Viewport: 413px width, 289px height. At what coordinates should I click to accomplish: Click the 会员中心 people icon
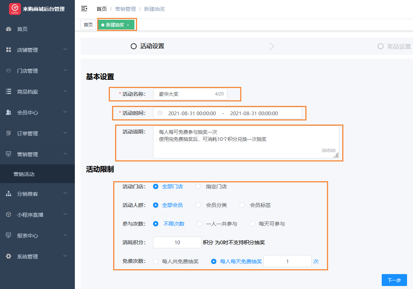[x=9, y=113]
